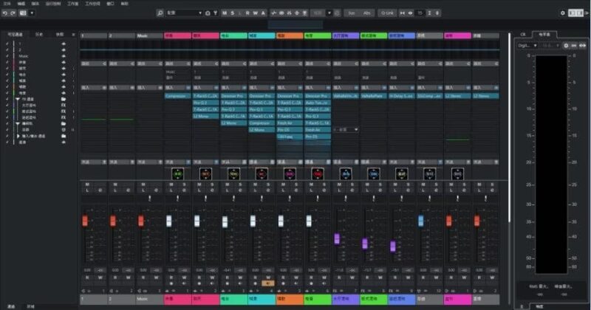Toggle global mute M button in toolbar
The image size is (591, 310).
point(225,13)
